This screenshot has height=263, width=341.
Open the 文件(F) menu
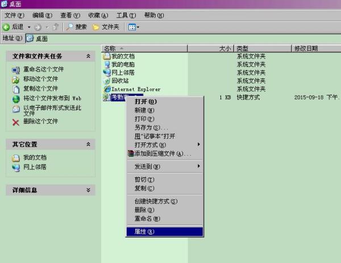14,15
